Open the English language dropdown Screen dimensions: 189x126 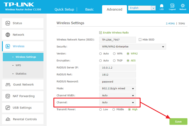click(142, 8)
